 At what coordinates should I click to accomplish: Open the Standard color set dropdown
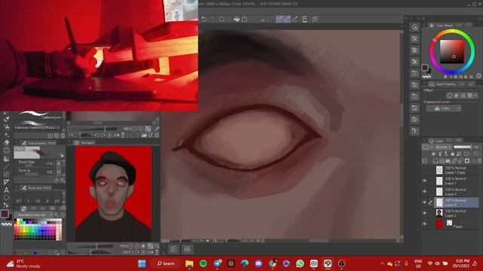[34, 215]
